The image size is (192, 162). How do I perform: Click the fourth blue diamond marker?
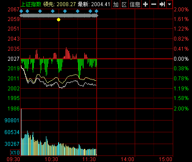(52, 11)
